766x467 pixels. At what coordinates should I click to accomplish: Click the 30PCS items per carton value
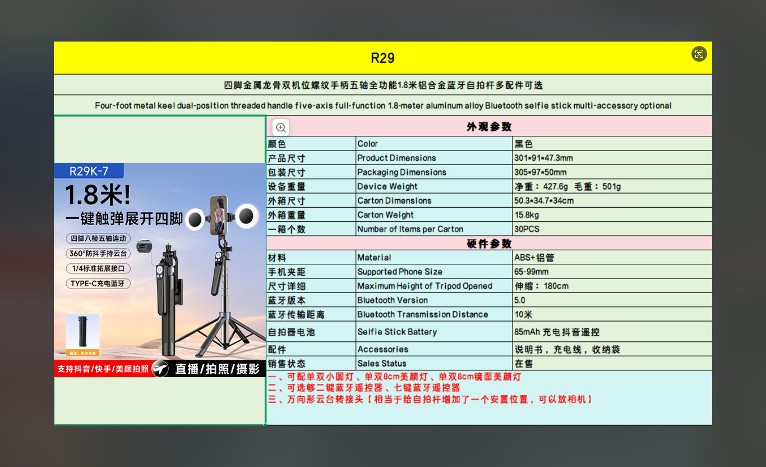click(x=527, y=229)
